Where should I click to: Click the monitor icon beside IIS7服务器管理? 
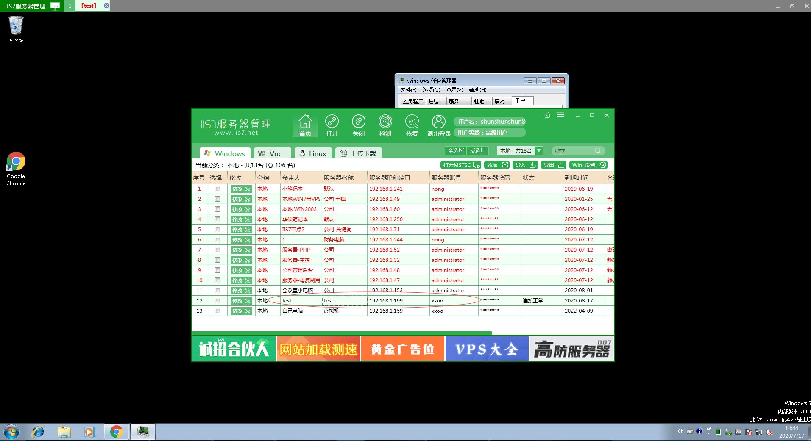pos(55,6)
